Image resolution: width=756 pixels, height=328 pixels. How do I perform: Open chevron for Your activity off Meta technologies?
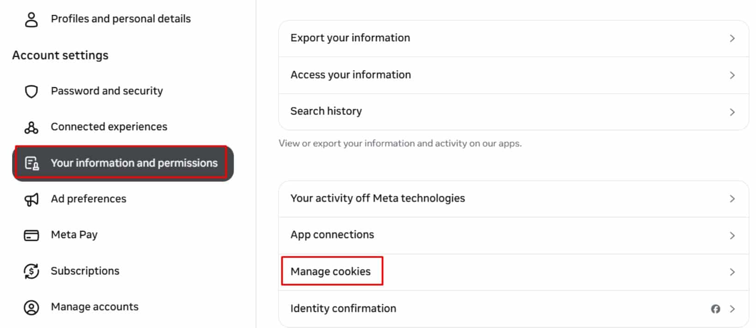click(732, 199)
